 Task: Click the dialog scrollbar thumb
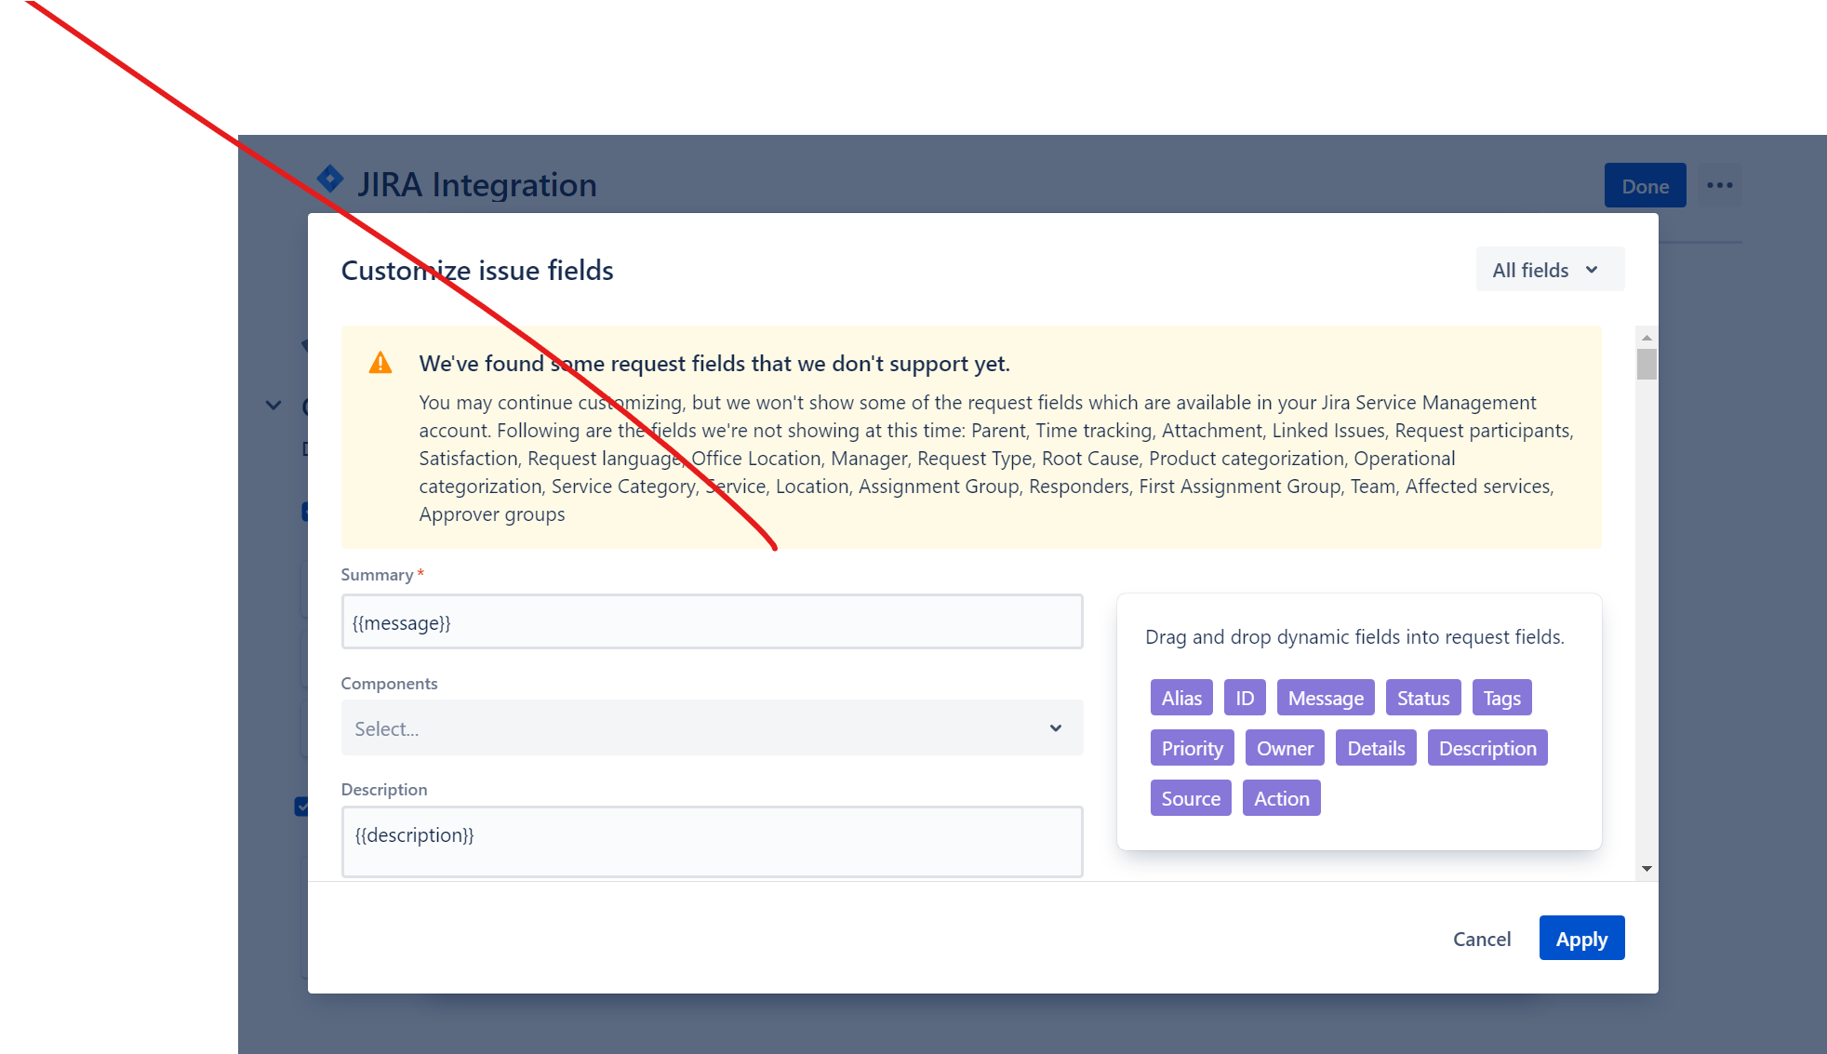(1647, 364)
